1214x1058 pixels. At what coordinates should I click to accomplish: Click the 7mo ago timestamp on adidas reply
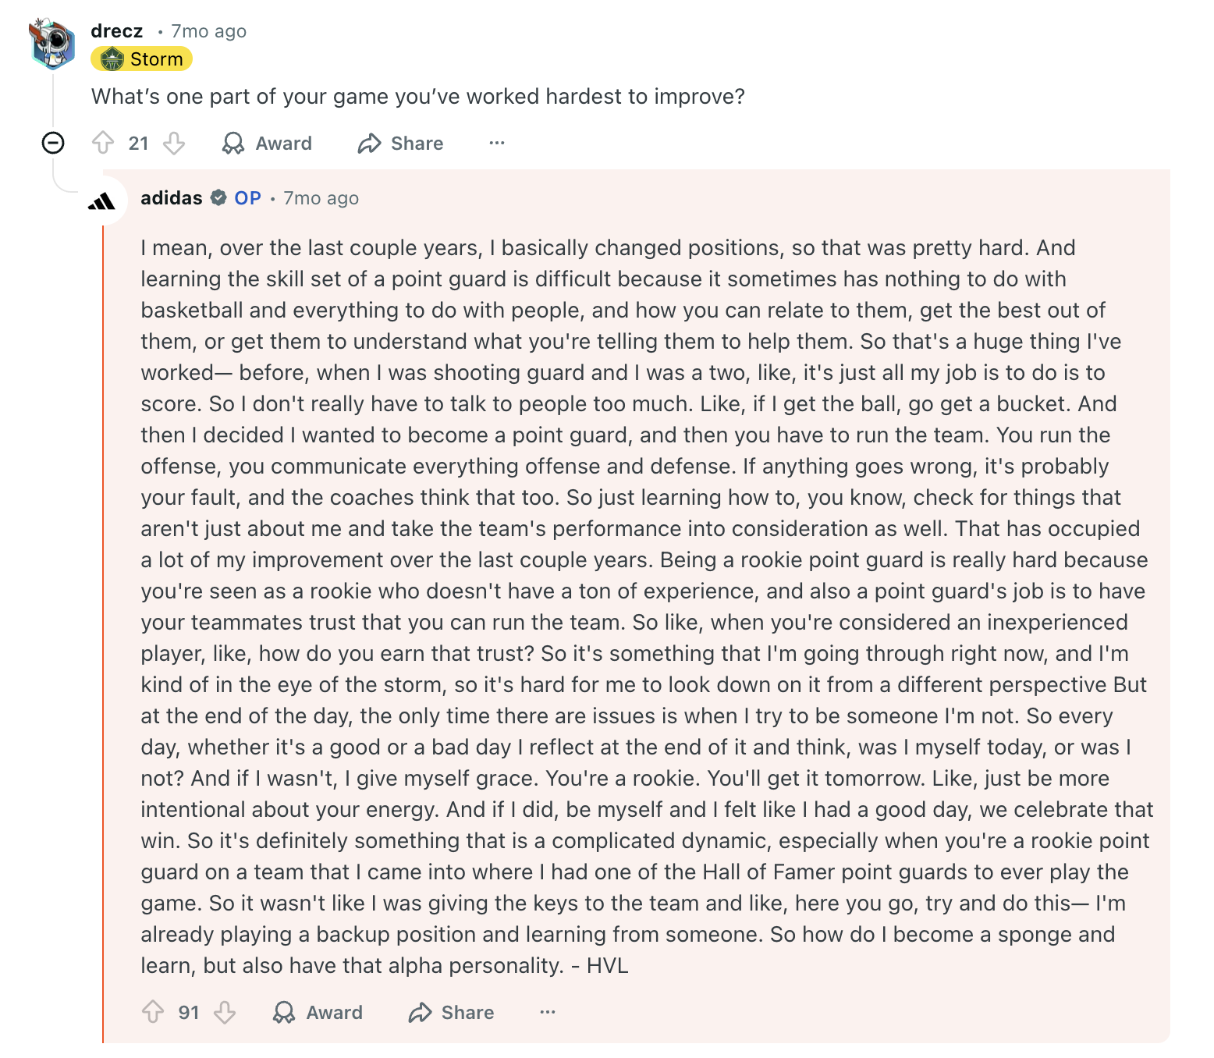pos(321,198)
